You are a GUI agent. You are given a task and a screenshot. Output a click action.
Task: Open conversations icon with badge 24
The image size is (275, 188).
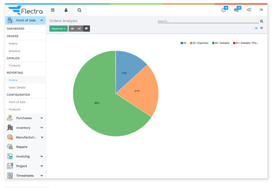click(236, 10)
